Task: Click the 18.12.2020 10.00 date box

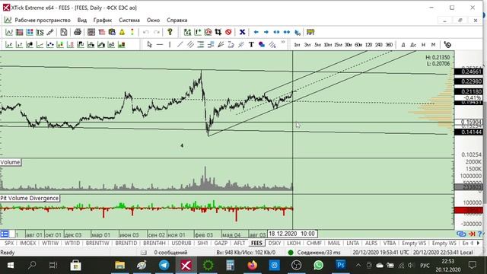Action: tap(291, 234)
